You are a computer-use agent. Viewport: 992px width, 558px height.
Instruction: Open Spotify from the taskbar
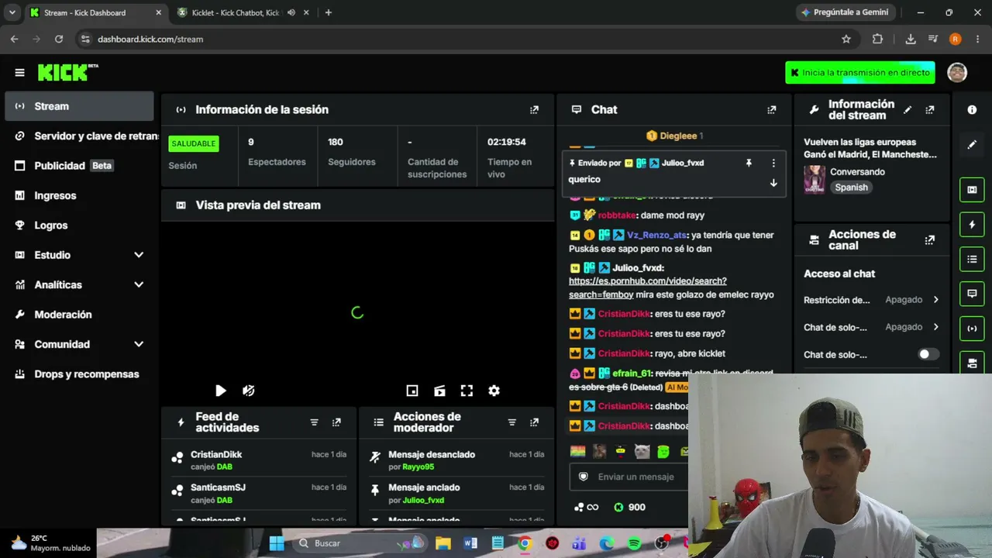(x=634, y=543)
